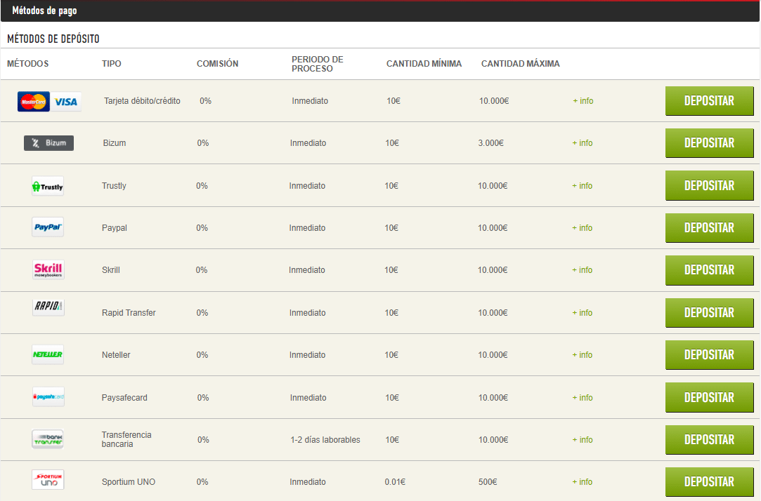The width and height of the screenshot is (761, 501).
Task: Click the Neteller logo icon
Action: pyautogui.click(x=48, y=355)
